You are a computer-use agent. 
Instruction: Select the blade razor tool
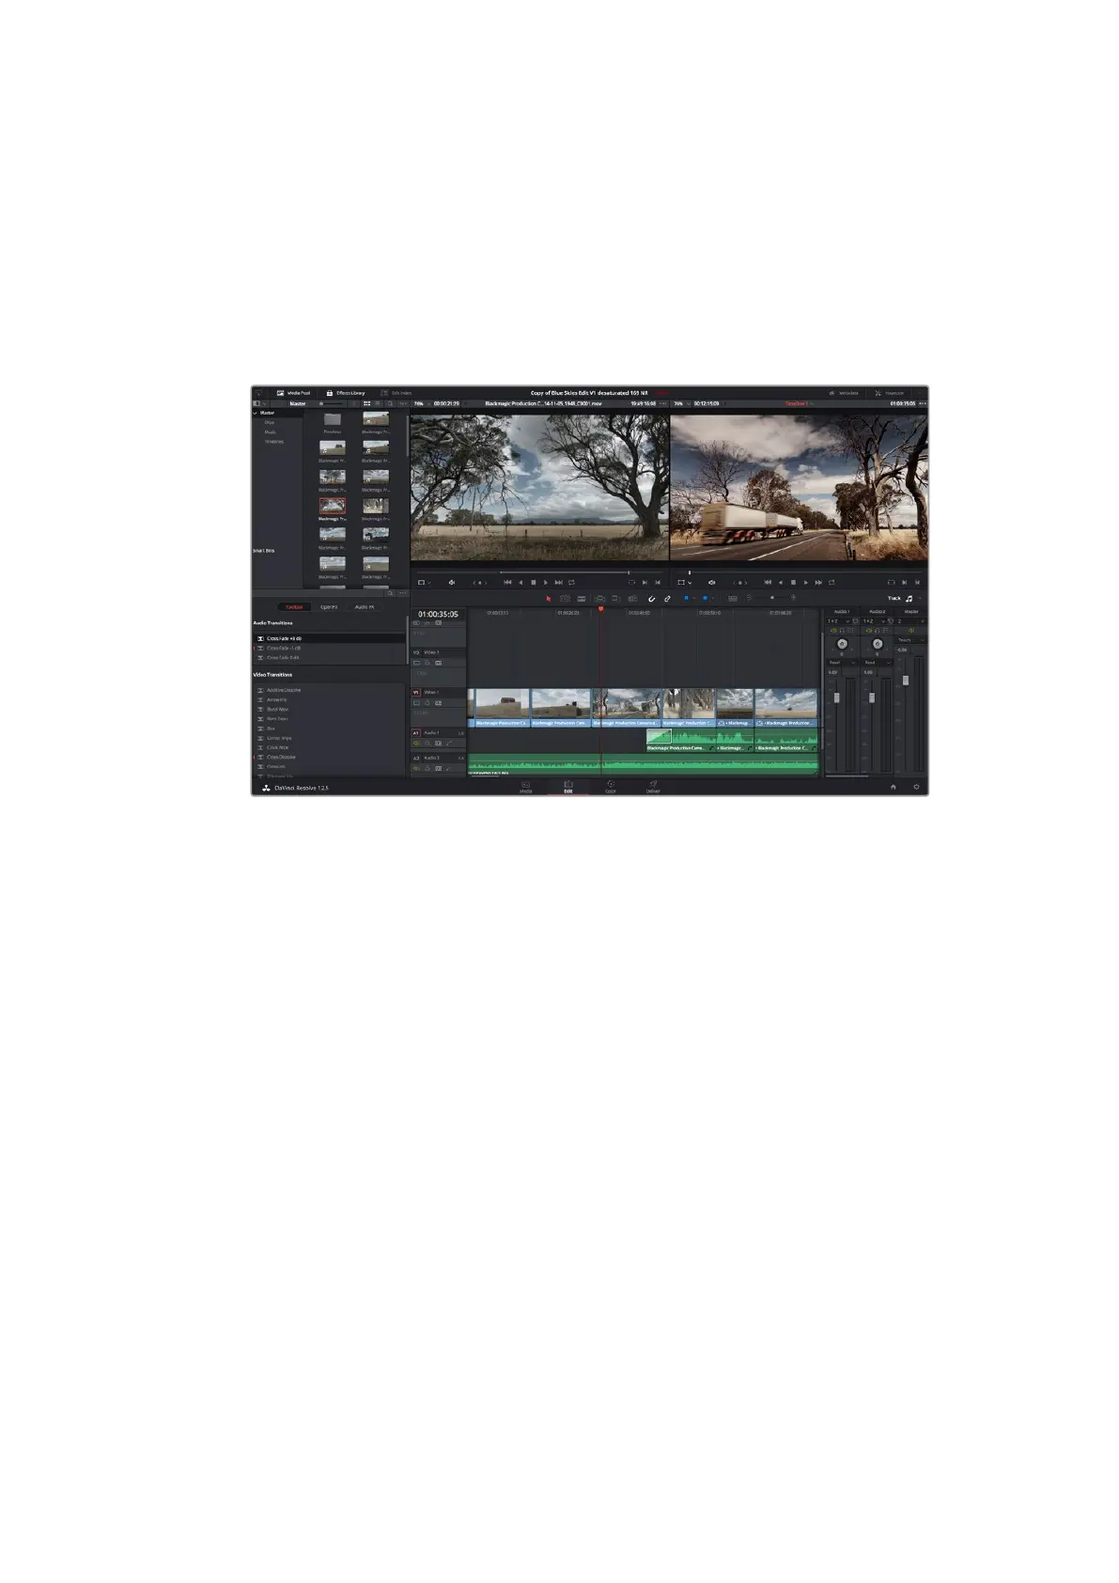(582, 598)
